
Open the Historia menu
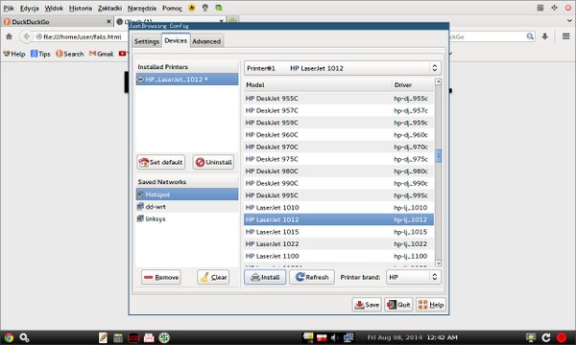[81, 8]
